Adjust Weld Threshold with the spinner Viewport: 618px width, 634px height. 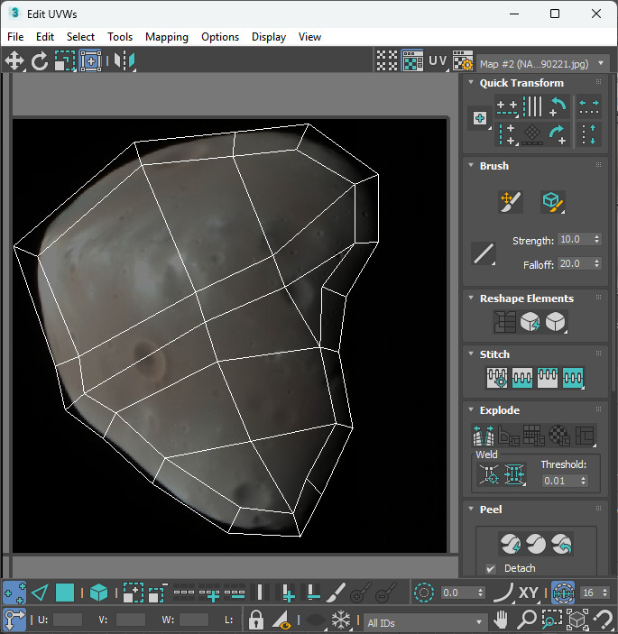[x=583, y=481]
